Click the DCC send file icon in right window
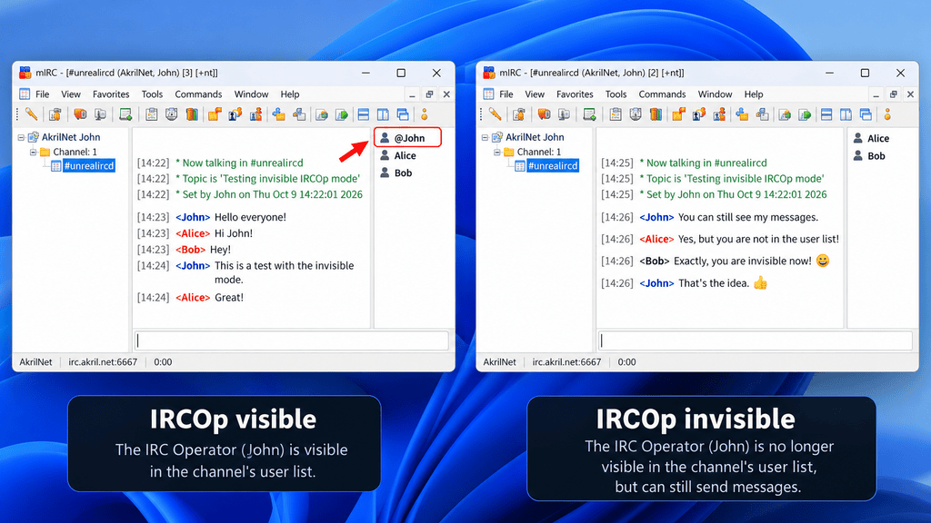 678,114
